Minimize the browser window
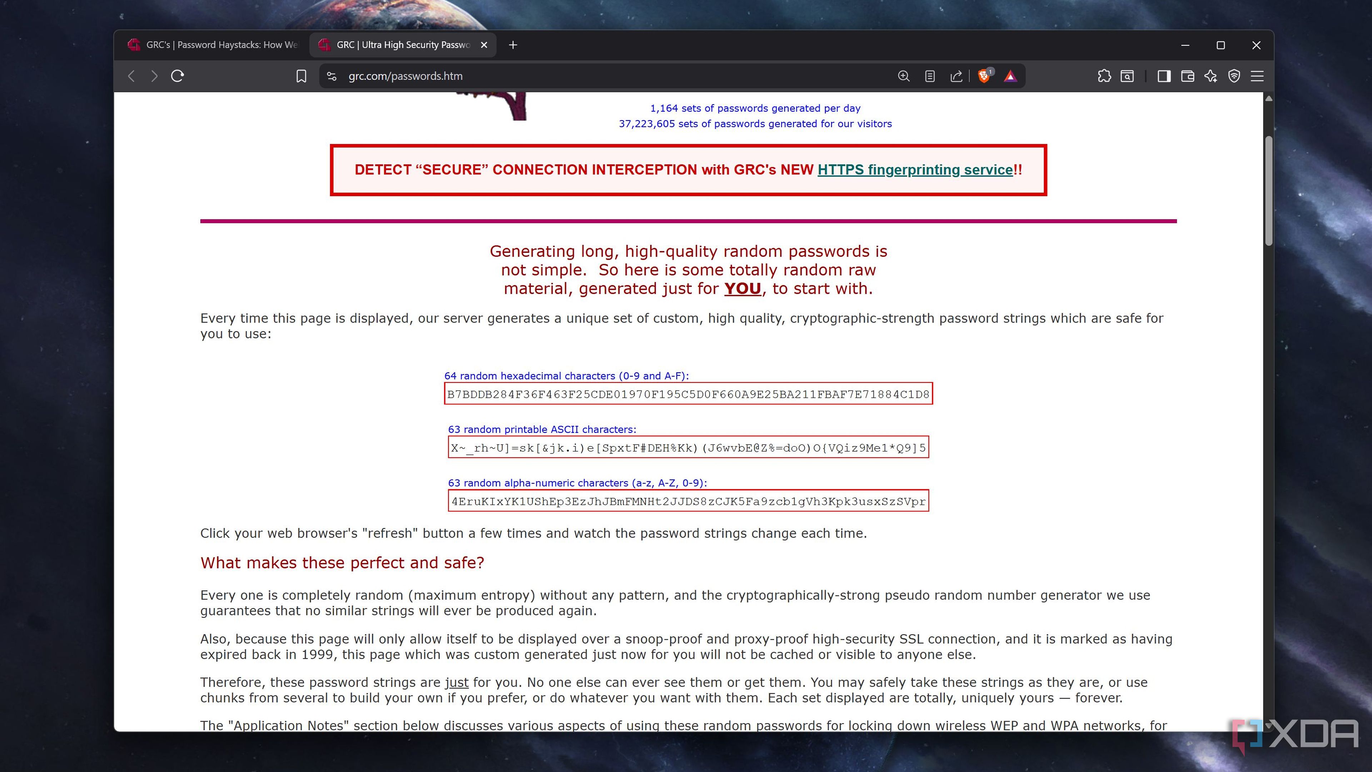 [x=1185, y=45]
